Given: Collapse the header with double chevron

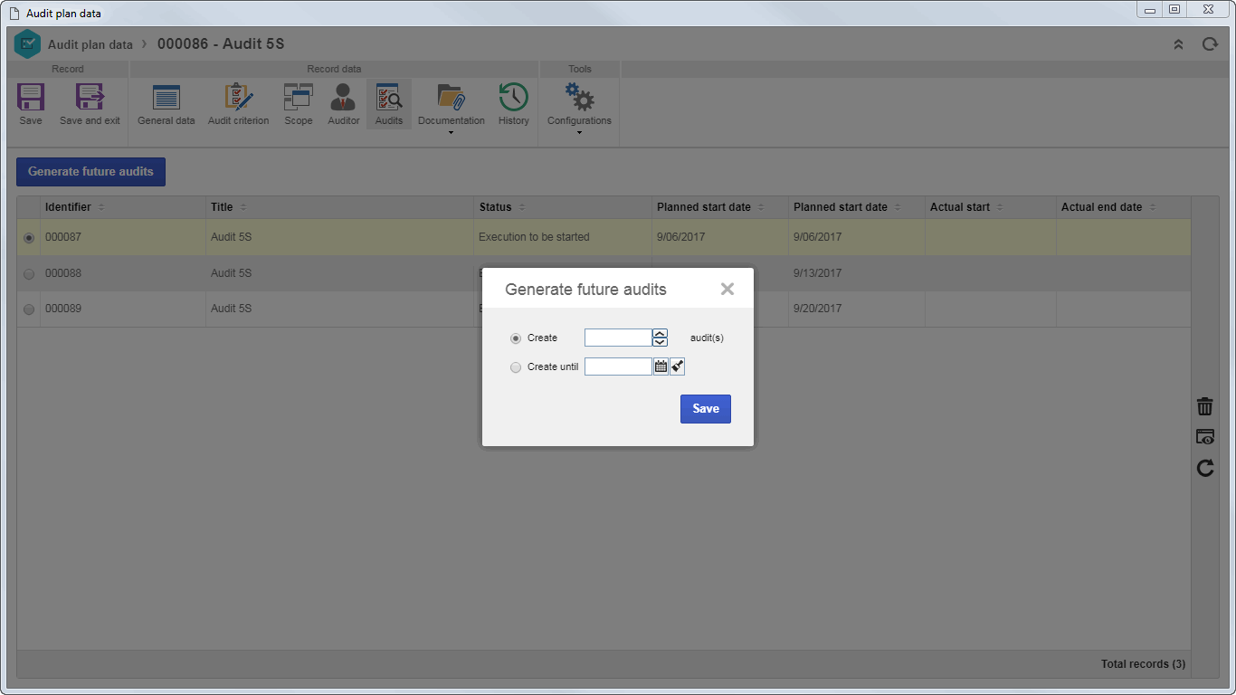Looking at the screenshot, I should click(x=1178, y=43).
